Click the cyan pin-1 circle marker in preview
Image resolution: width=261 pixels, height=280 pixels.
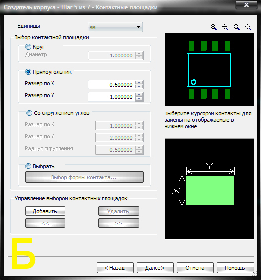[194, 82]
